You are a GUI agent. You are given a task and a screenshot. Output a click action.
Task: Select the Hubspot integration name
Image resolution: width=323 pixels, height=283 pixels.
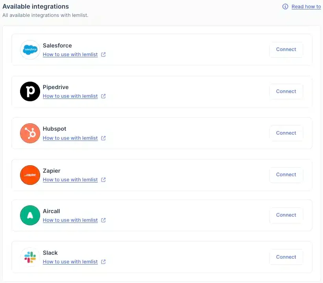pyautogui.click(x=54, y=129)
